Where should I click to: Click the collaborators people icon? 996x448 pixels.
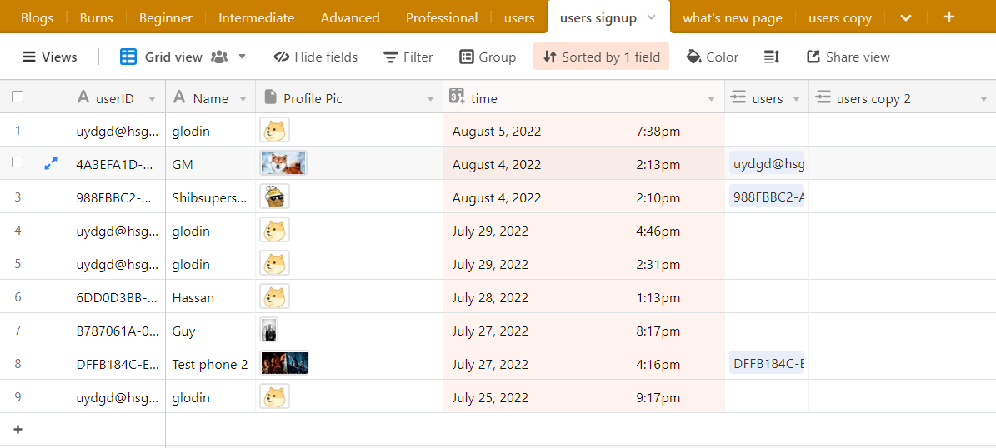(219, 57)
